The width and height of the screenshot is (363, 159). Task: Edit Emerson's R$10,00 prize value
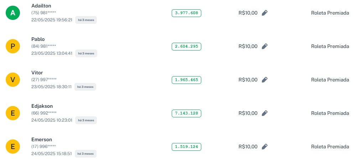(x=264, y=147)
